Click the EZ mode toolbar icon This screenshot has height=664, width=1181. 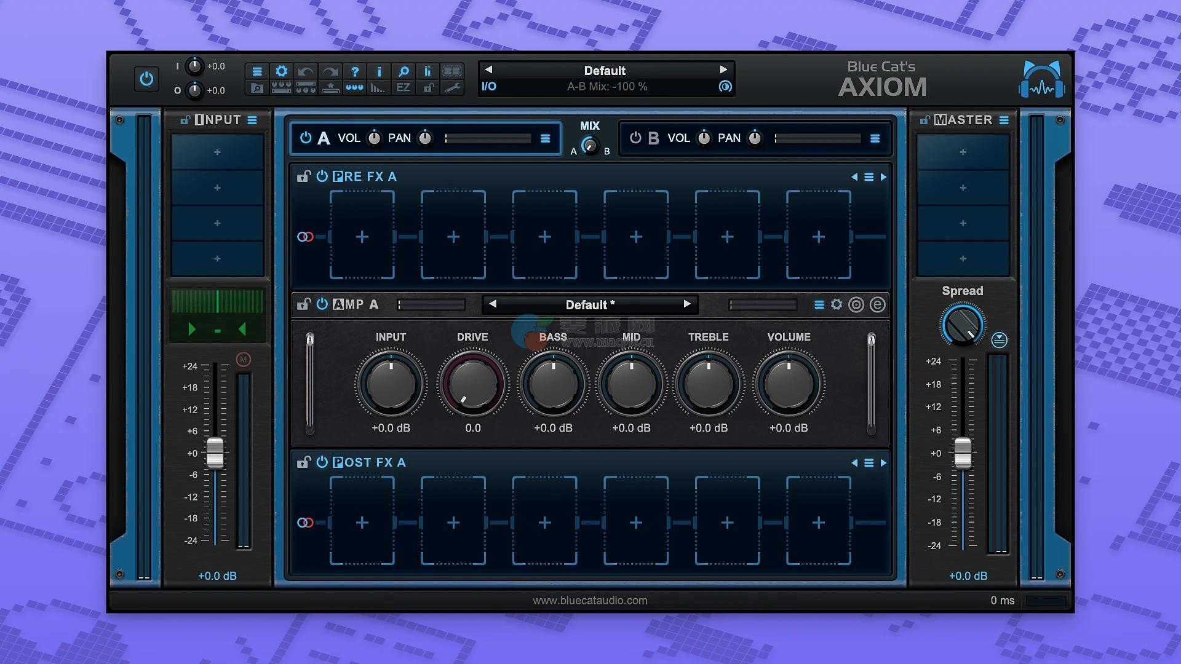tap(403, 87)
